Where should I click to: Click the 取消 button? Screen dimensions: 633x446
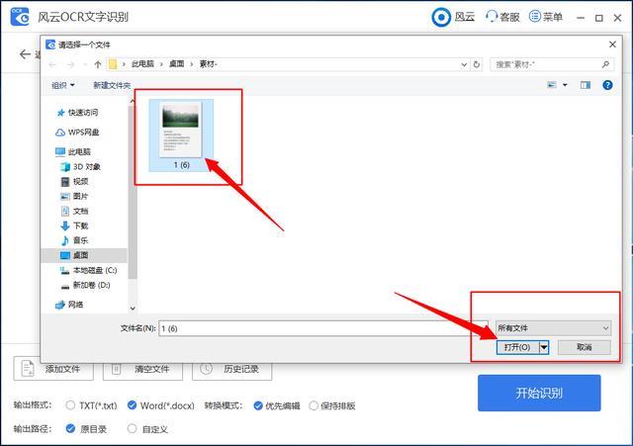584,347
